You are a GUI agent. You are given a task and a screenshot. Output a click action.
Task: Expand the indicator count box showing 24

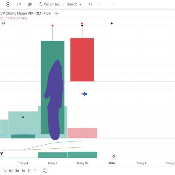pos(3,23)
